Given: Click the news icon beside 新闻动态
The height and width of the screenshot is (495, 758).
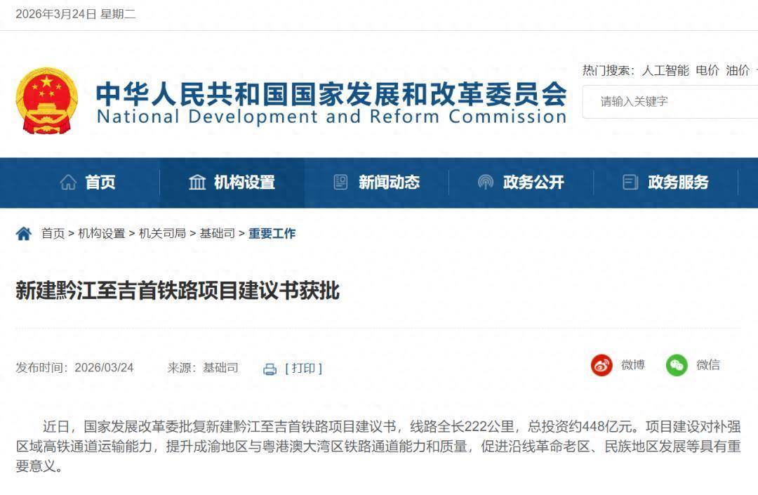Looking at the screenshot, I should (340, 183).
